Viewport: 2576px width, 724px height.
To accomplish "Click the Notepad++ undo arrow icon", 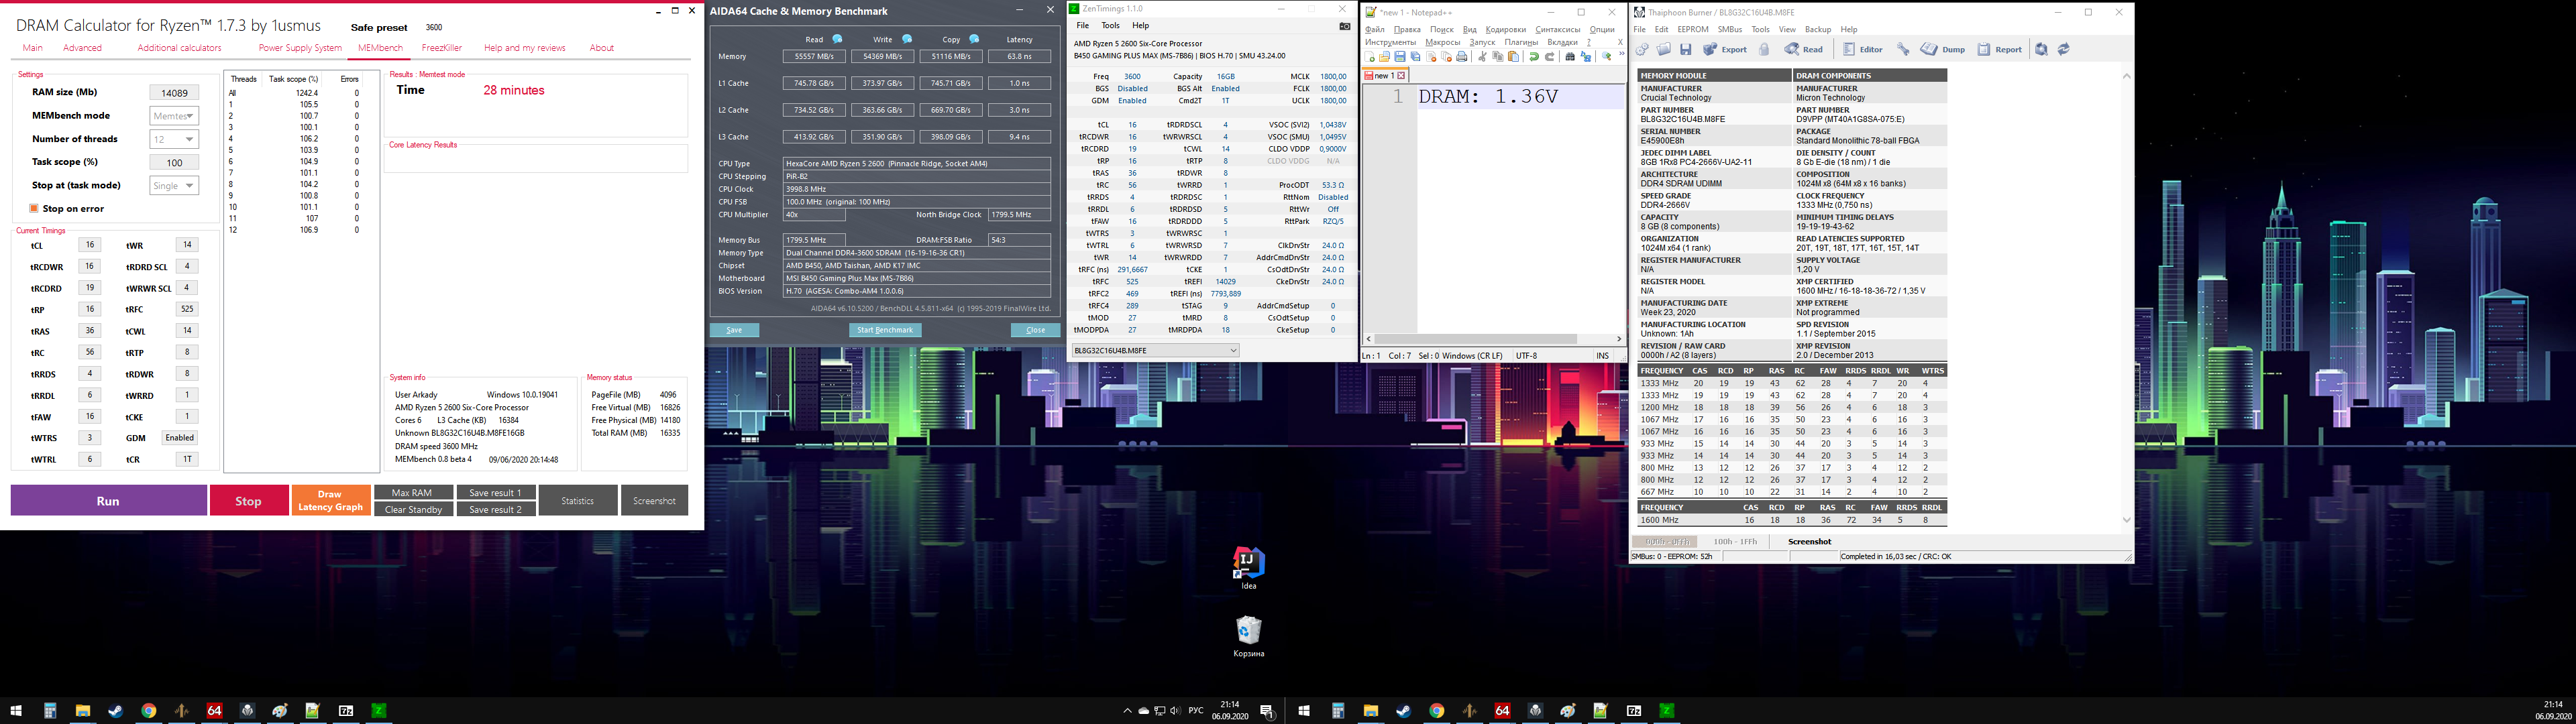I will 1533,57.
